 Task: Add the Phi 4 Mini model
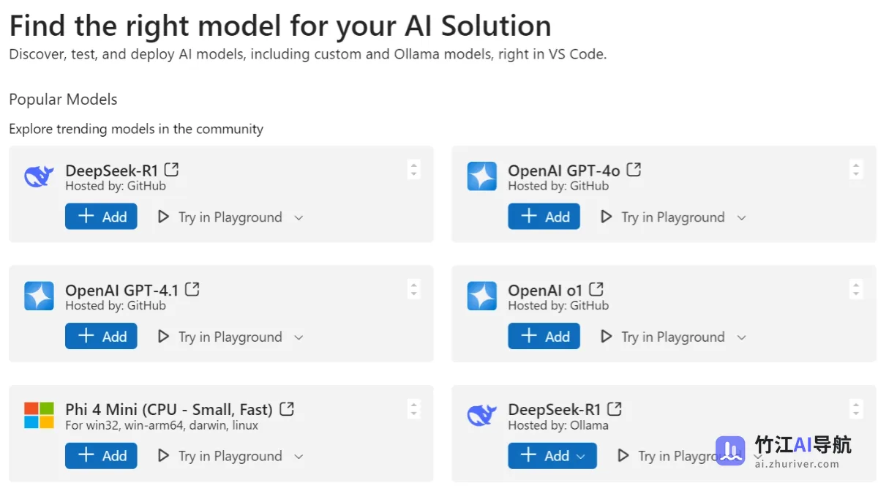point(101,455)
